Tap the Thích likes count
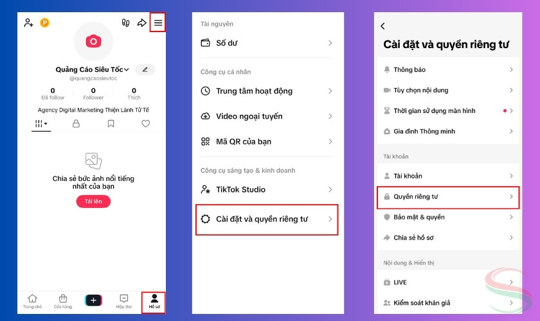This screenshot has height=321, width=540. coord(134,94)
